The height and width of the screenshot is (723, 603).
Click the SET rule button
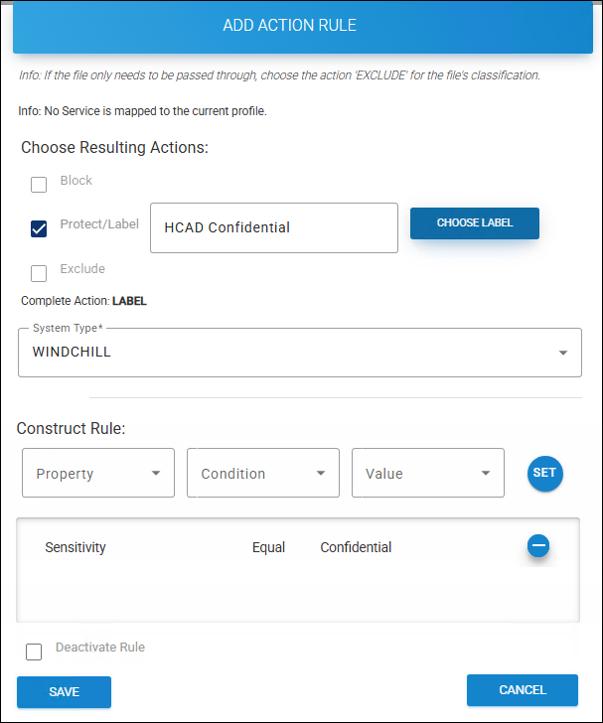[544, 474]
